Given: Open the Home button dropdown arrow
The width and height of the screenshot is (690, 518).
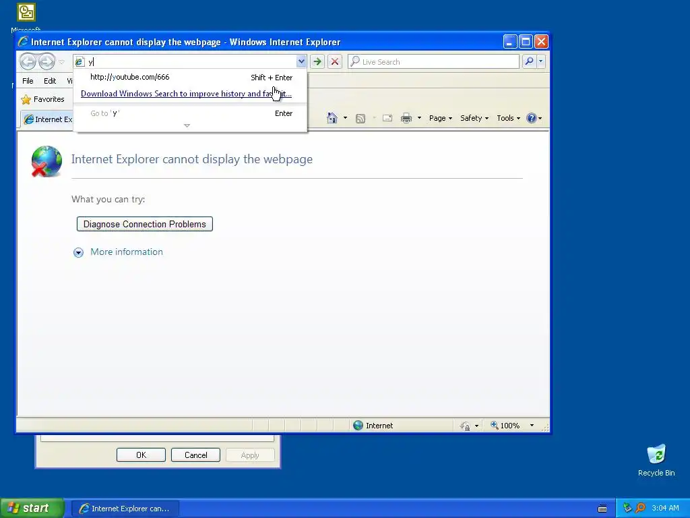Looking at the screenshot, I should [345, 118].
